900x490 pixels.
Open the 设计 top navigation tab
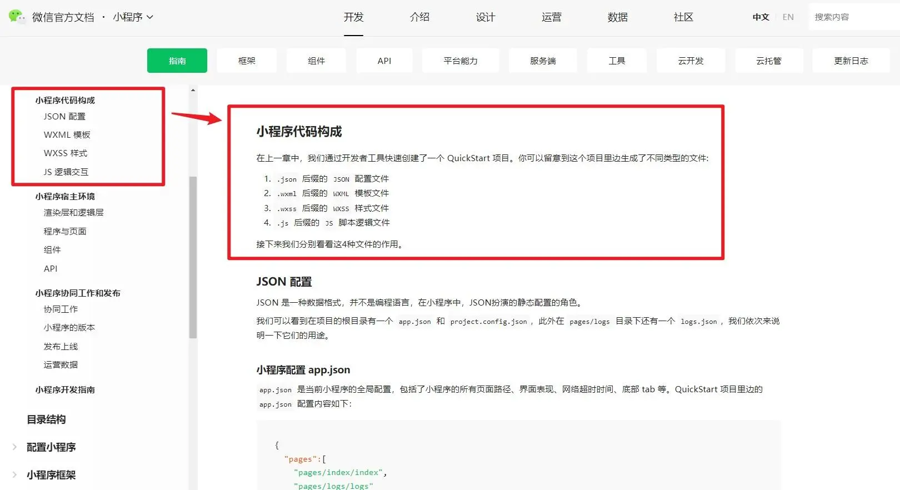point(486,17)
